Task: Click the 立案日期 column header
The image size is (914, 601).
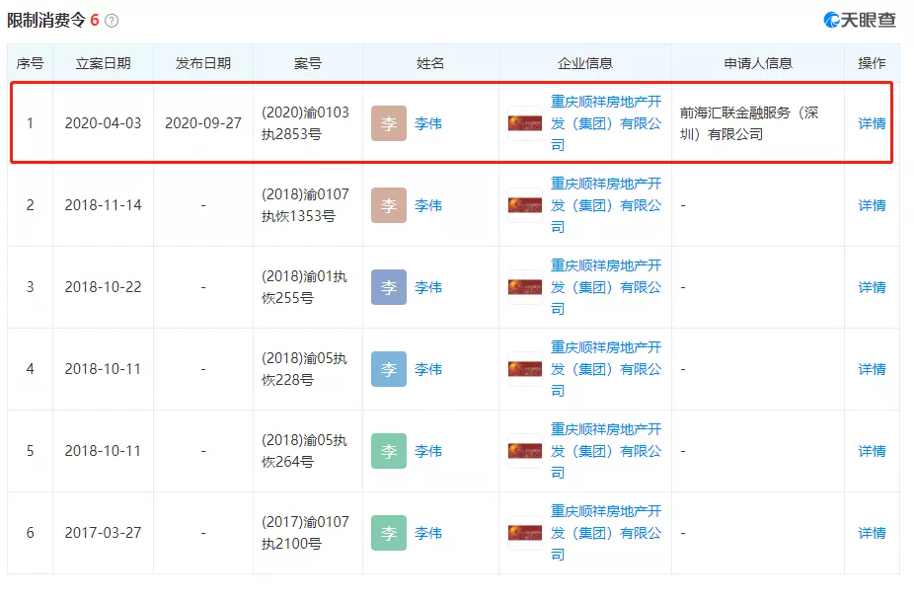Action: point(103,63)
